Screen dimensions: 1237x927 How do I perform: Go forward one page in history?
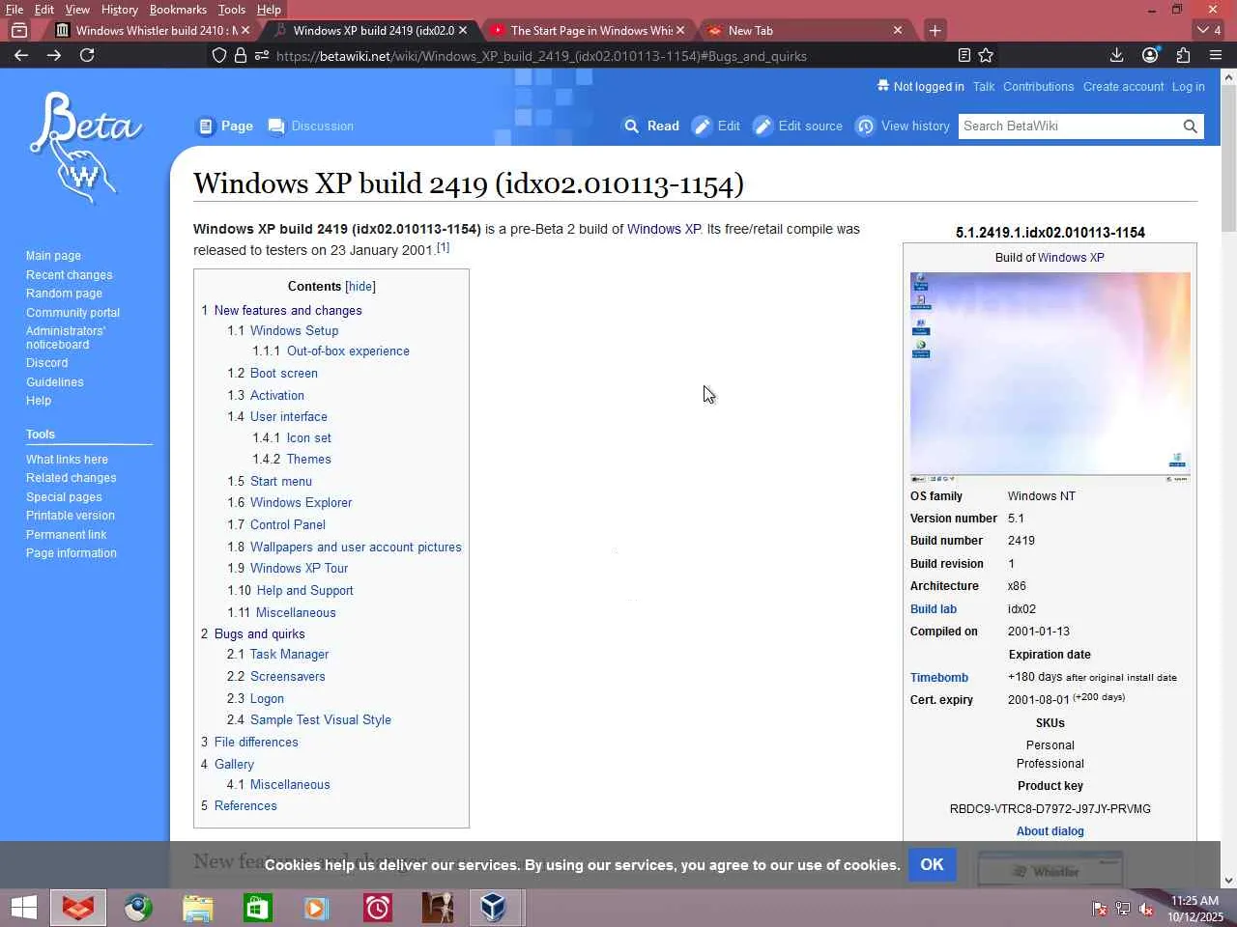tap(54, 55)
